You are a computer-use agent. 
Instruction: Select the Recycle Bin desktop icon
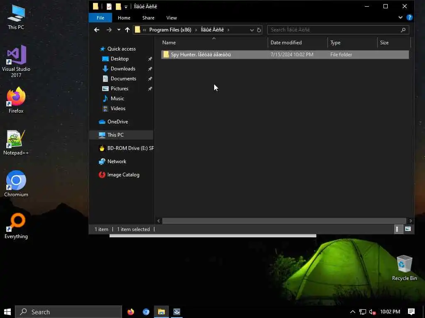tap(404, 268)
